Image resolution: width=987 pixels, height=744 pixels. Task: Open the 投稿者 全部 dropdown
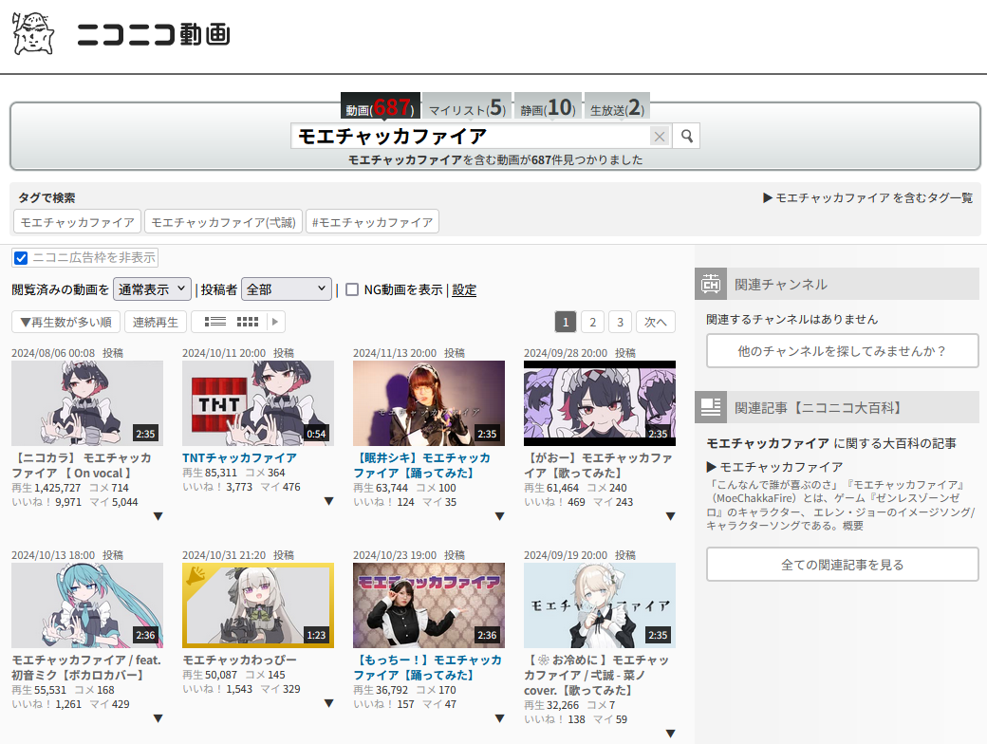[287, 288]
